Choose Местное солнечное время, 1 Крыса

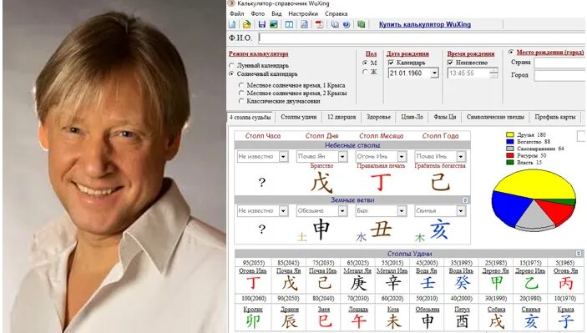(x=241, y=85)
